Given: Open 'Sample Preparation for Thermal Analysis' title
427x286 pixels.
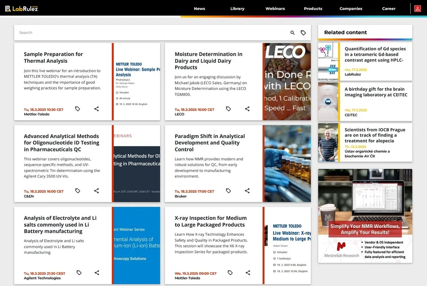Looking at the screenshot, I should 53,58.
